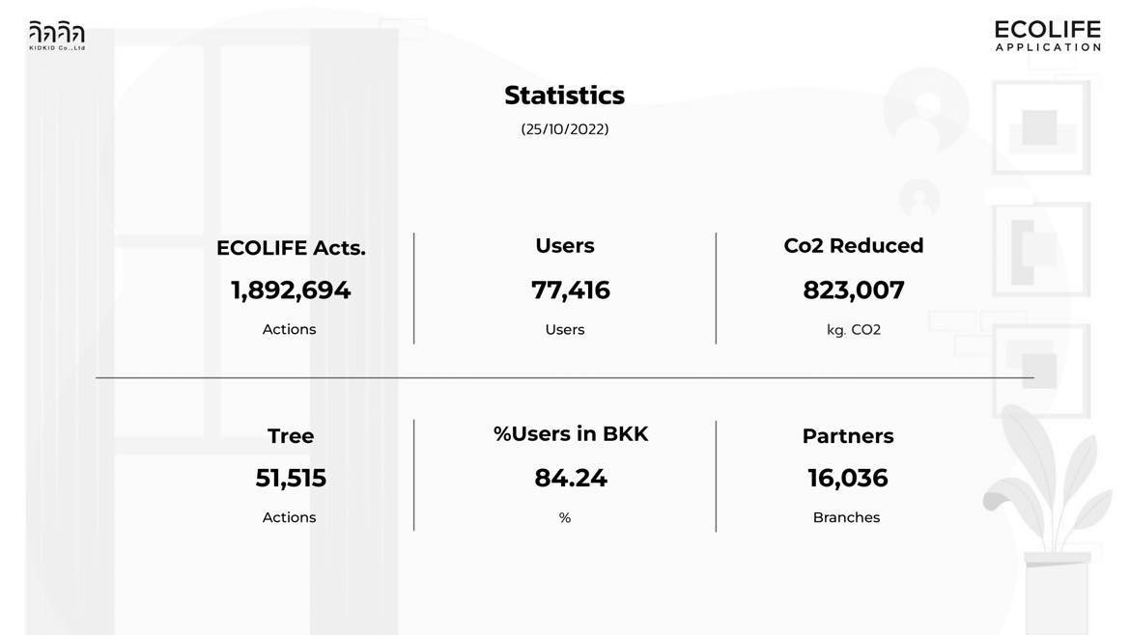Click the 16,036 partner branches number
Viewport: 1130px width, 635px height.
pyautogui.click(x=847, y=479)
